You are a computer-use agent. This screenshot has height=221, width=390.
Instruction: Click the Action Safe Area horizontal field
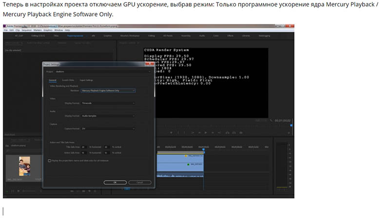84,153
